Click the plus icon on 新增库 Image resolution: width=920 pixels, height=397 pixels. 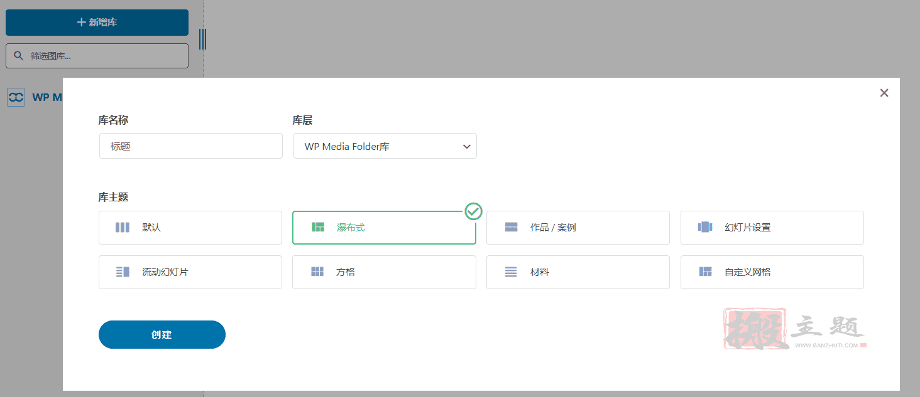(81, 23)
